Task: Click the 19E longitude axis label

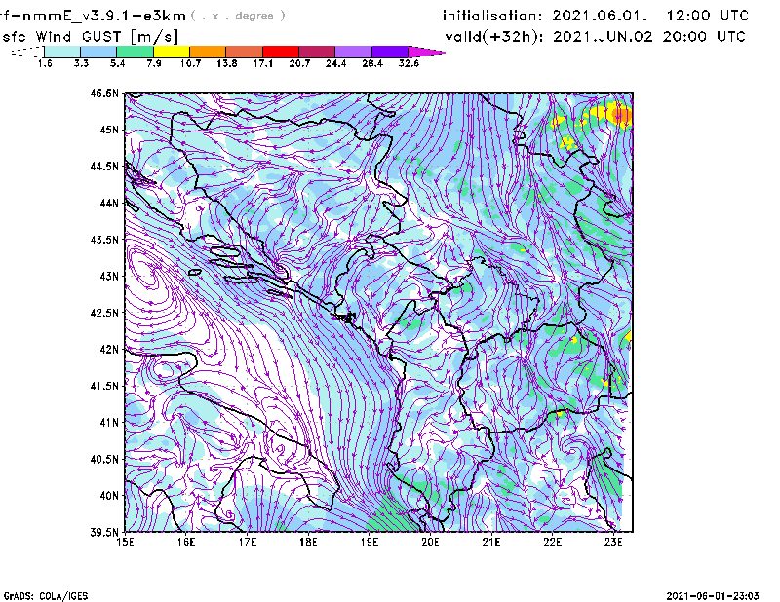Action: tap(370, 542)
